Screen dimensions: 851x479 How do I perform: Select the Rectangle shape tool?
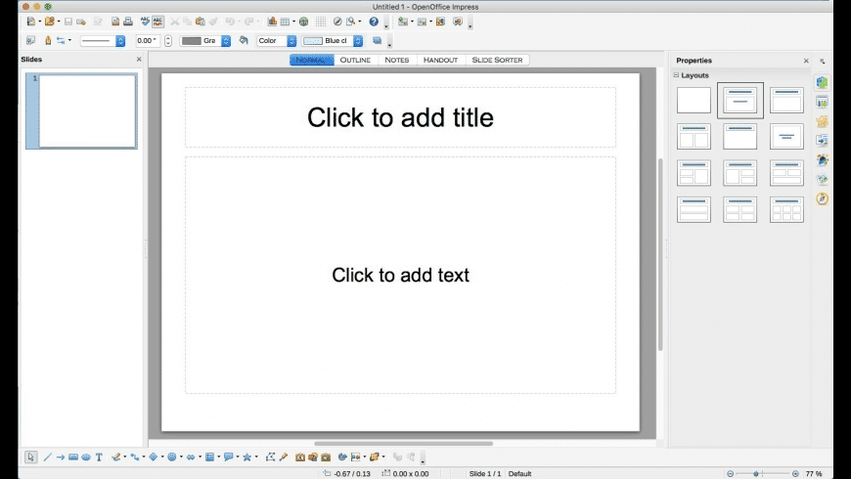[73, 457]
